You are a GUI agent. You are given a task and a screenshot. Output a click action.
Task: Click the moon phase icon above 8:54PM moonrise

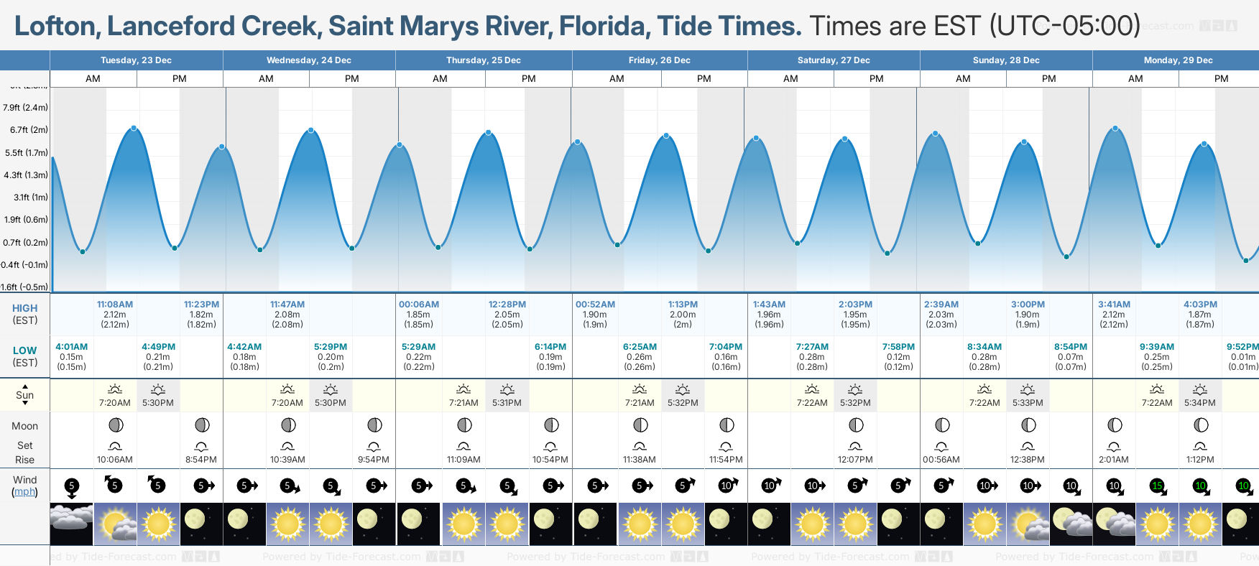[202, 425]
